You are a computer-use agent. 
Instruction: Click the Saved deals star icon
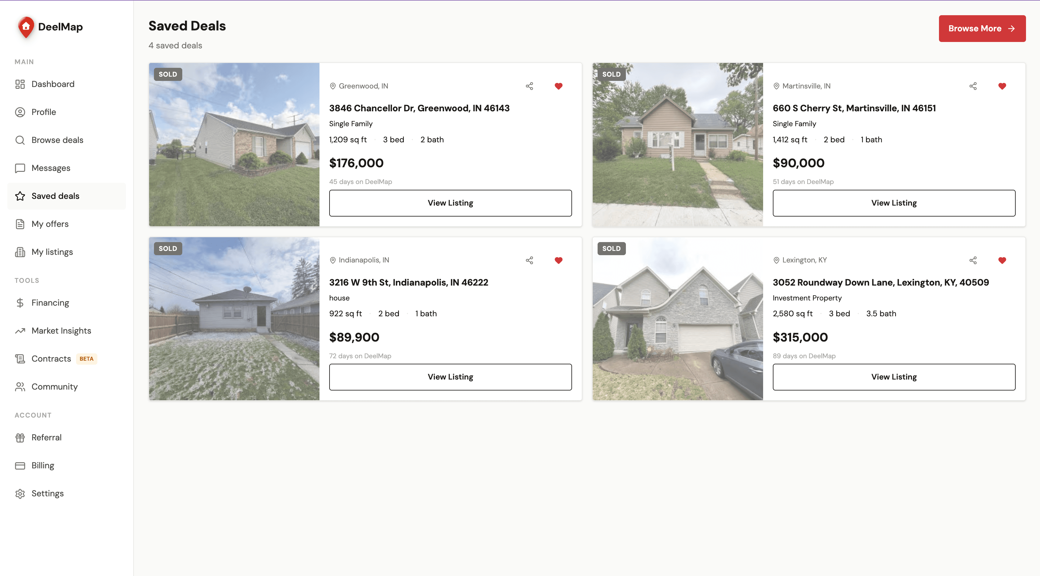(20, 196)
